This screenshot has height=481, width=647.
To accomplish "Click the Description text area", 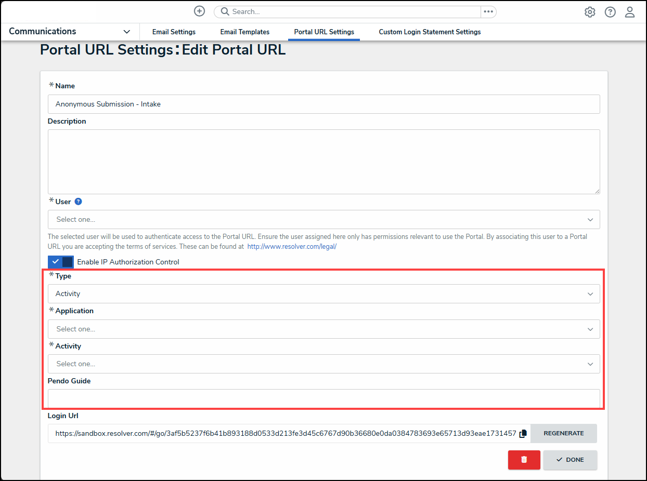I will click(x=323, y=162).
